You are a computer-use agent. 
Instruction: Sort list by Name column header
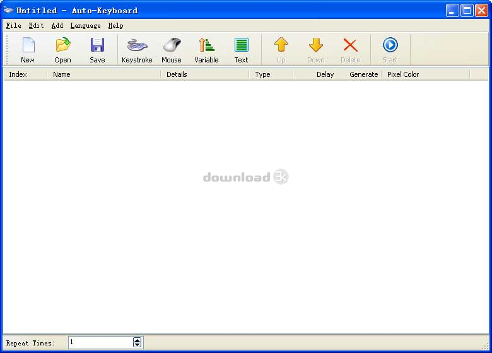tap(104, 74)
